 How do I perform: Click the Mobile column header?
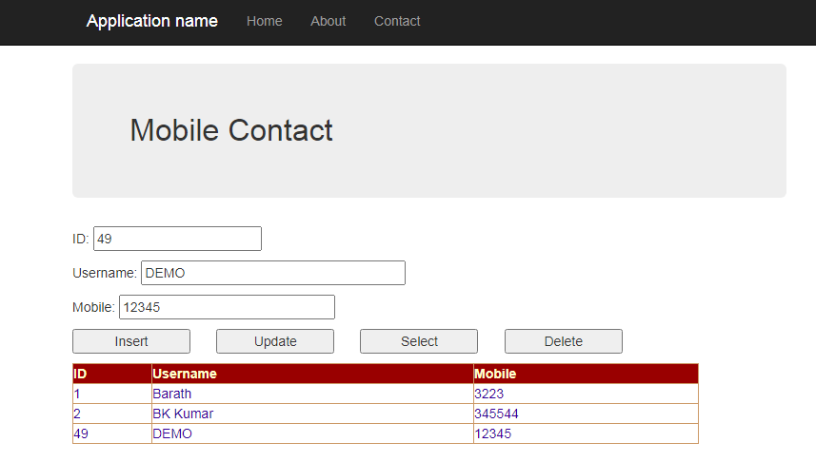(x=495, y=374)
